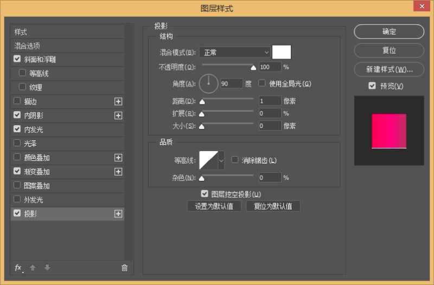This screenshot has height=285, width=434.
Task: Click the angle dial control
Action: 208,83
